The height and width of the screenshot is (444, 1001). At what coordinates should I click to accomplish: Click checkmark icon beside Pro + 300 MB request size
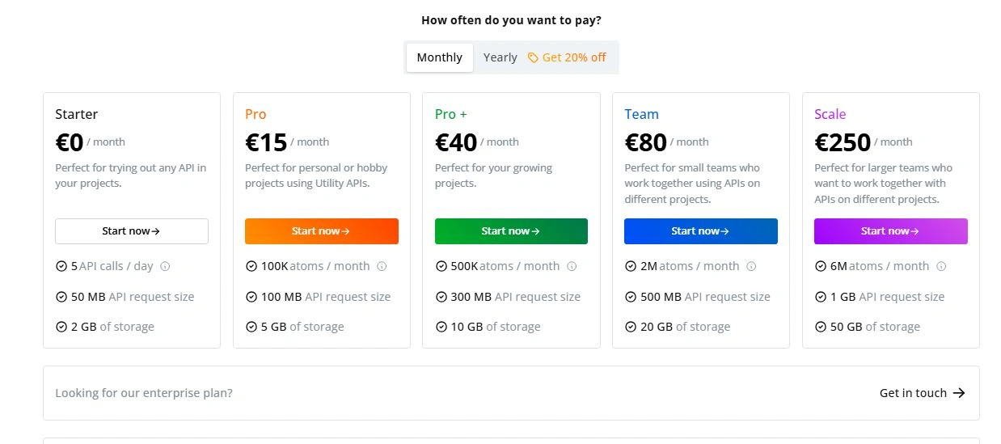point(441,297)
